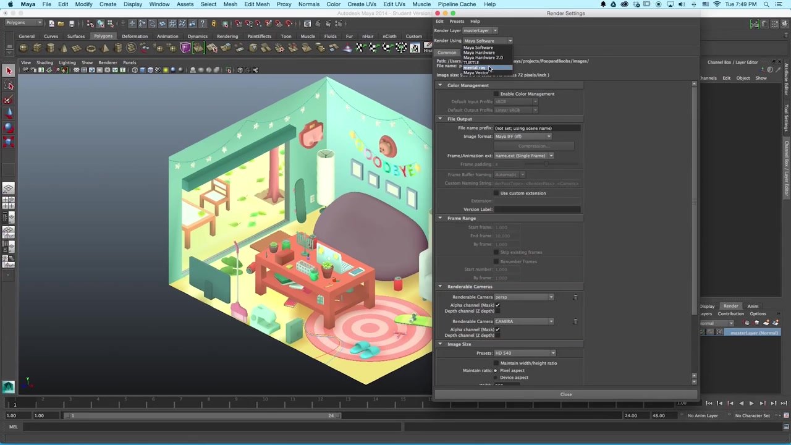Image resolution: width=791 pixels, height=445 pixels.
Task: Toggle Use custom extension checkbox
Action: 496,193
